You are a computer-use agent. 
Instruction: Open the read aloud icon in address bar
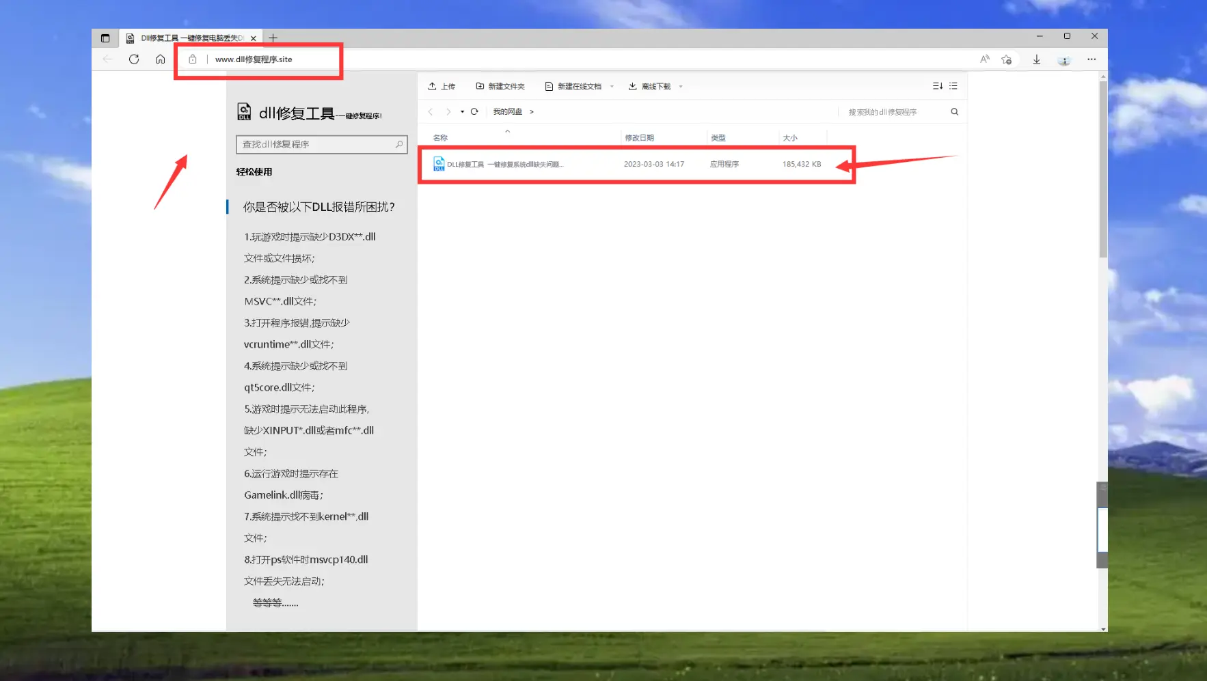click(985, 59)
